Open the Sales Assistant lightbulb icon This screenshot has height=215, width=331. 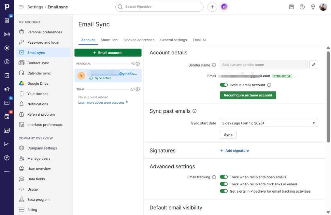click(x=313, y=7)
